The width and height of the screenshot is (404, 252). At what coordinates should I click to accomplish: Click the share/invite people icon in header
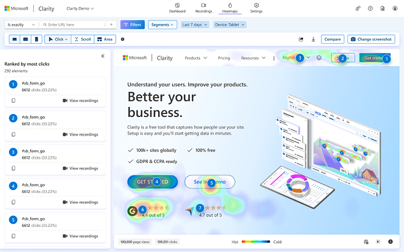pos(358,9)
